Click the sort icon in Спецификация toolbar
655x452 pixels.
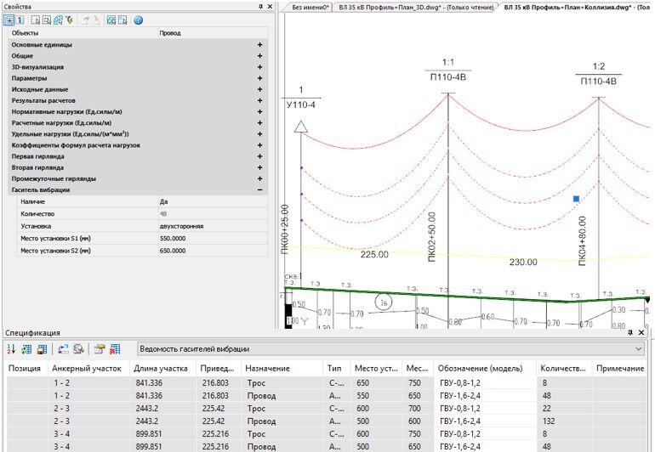[11, 348]
